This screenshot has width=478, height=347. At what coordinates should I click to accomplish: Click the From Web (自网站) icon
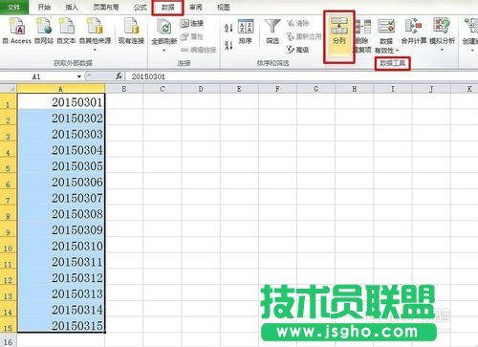coord(44,31)
